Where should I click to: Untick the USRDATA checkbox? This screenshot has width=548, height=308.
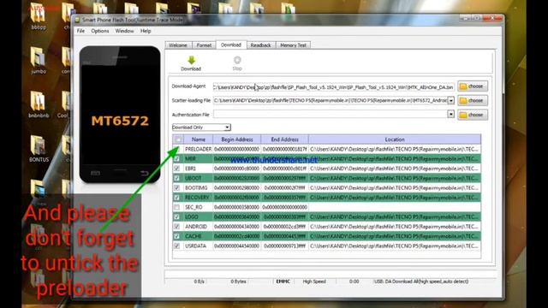tap(177, 246)
